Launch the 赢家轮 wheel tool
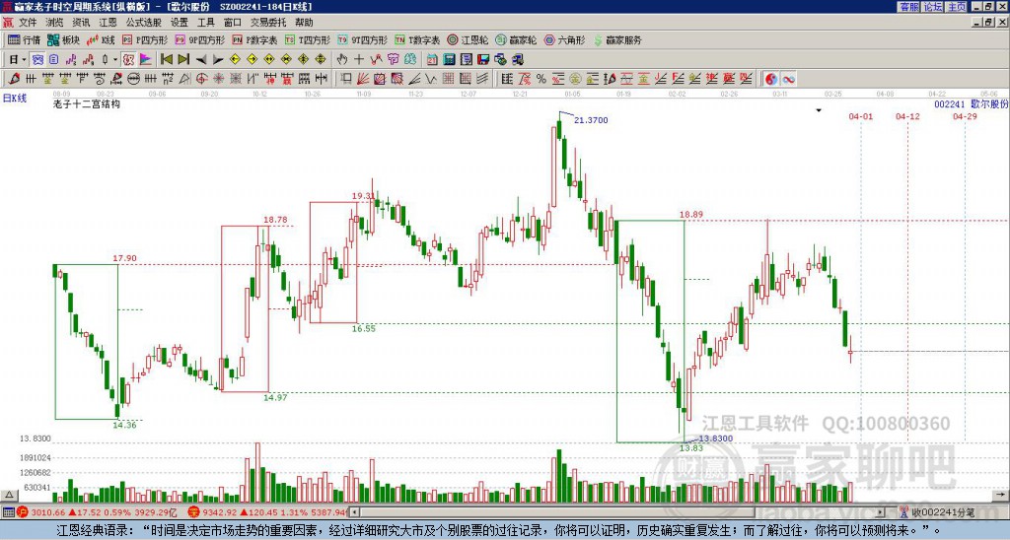This screenshot has width=1010, height=540. tap(516, 39)
